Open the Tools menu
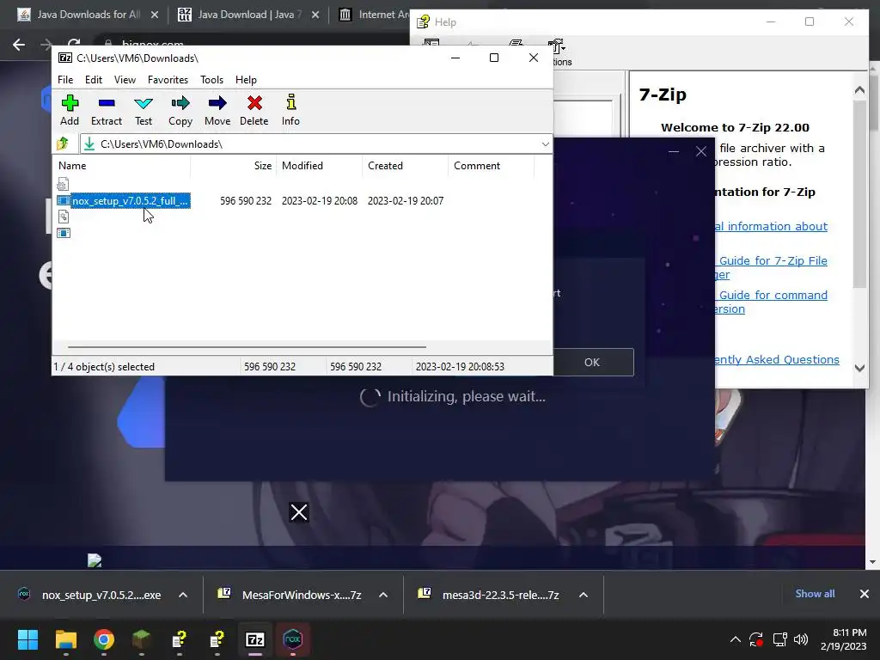The image size is (880, 660). [x=211, y=80]
